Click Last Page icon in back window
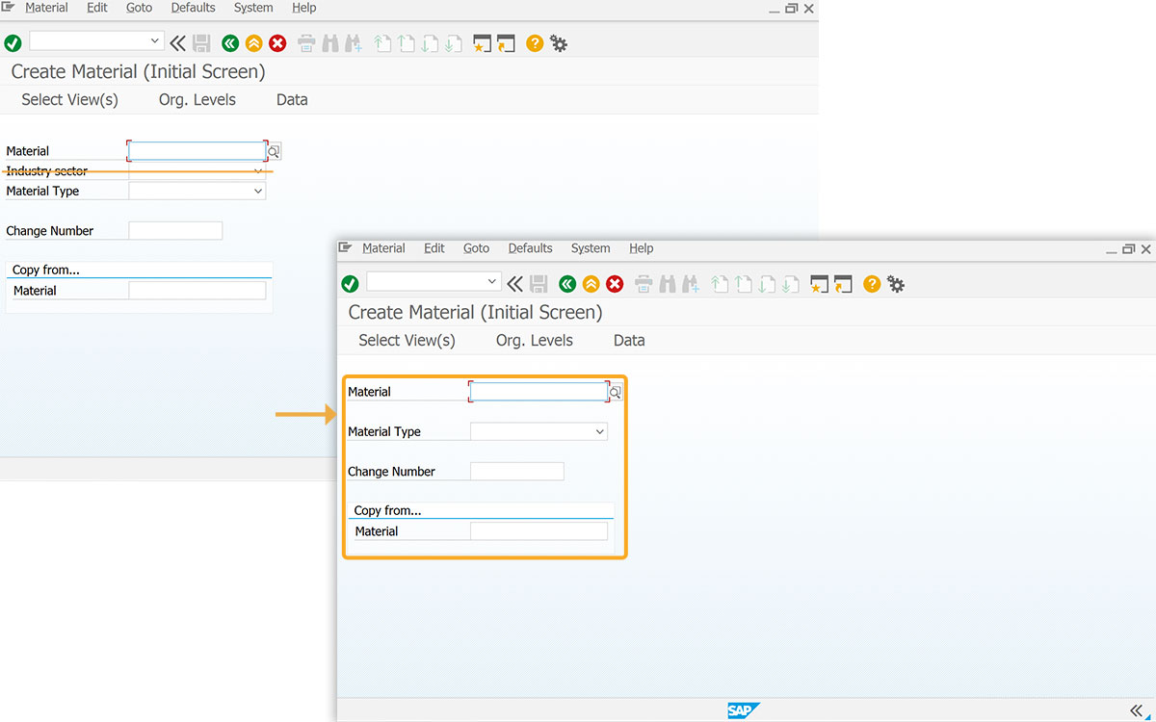The image size is (1156, 722). click(x=453, y=43)
